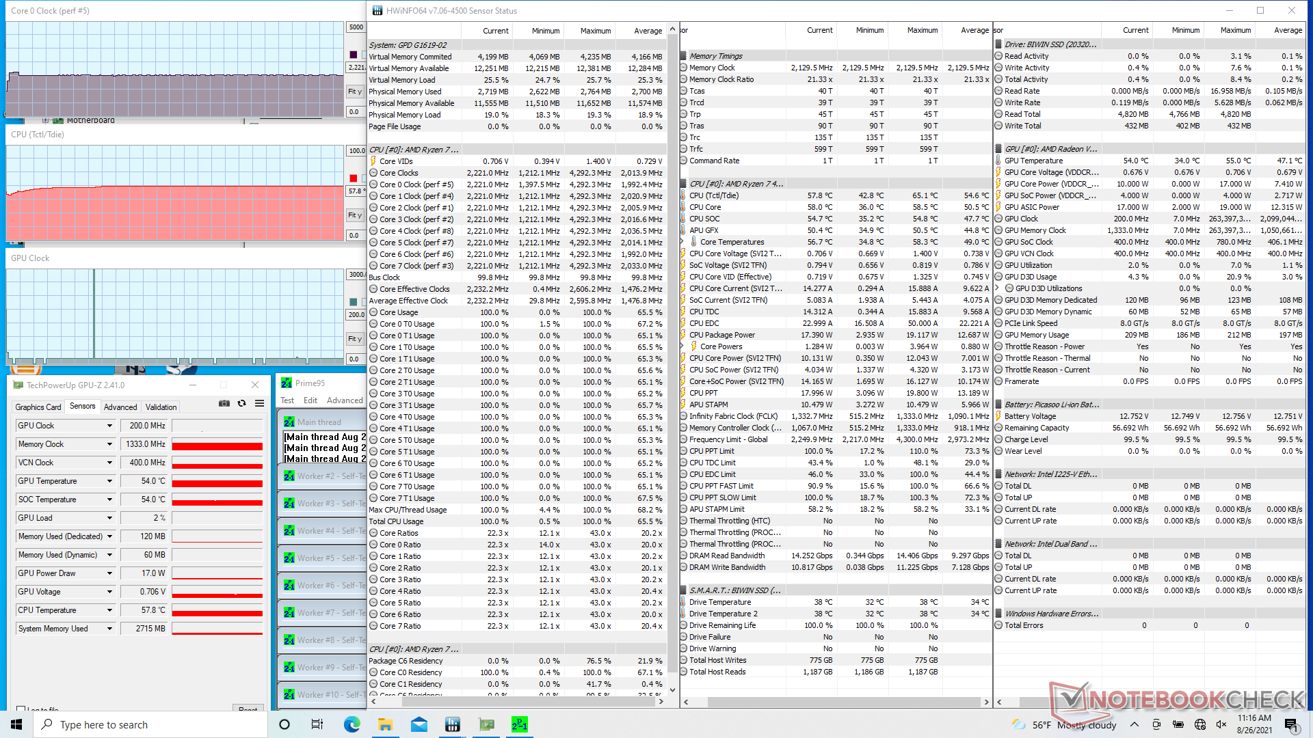Screen dimensions: 1313x738
Task: Click the Mail icon in the taskbar
Action: pyautogui.click(x=419, y=724)
